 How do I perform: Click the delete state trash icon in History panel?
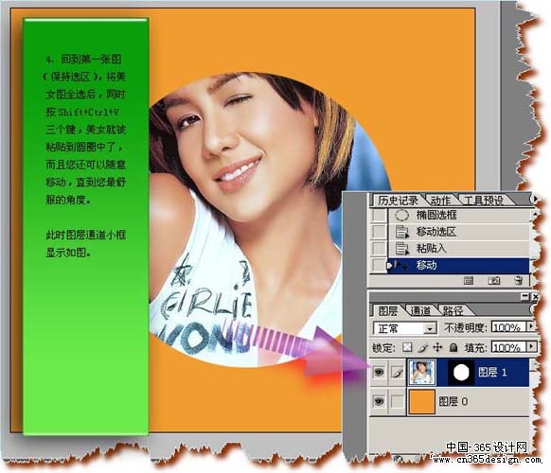pos(518,280)
